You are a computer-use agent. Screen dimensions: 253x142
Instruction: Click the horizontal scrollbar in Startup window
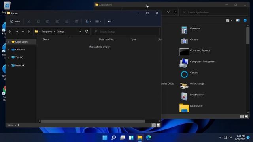click(93, 121)
